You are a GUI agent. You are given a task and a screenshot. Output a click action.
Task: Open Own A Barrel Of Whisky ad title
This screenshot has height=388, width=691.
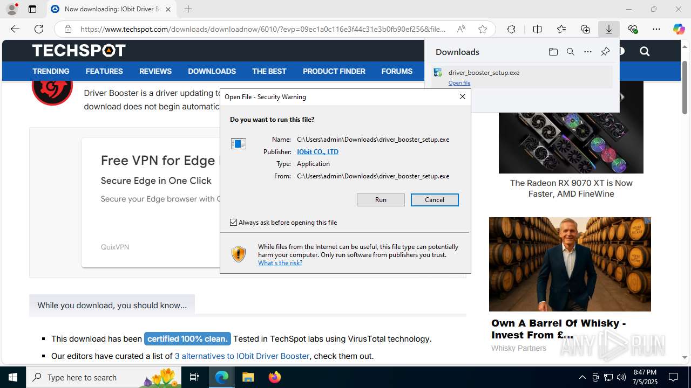point(558,329)
